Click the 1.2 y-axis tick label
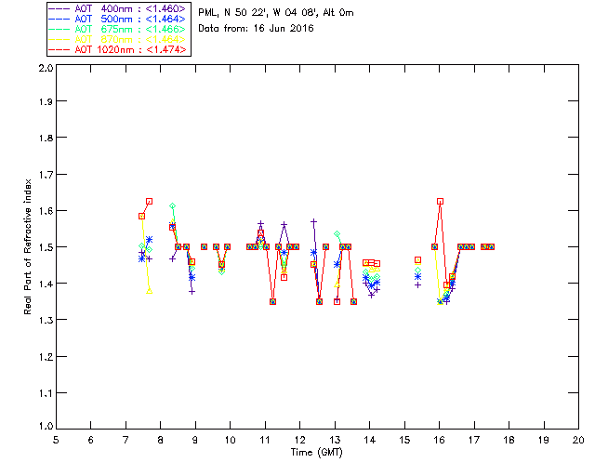The height and width of the screenshot is (476, 595). (46, 357)
